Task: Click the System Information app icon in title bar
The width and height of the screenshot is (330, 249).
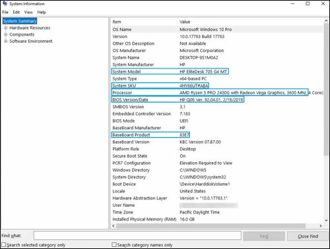Action: point(5,3)
